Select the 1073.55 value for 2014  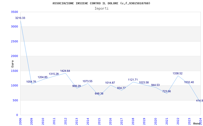[x=88, y=81]
